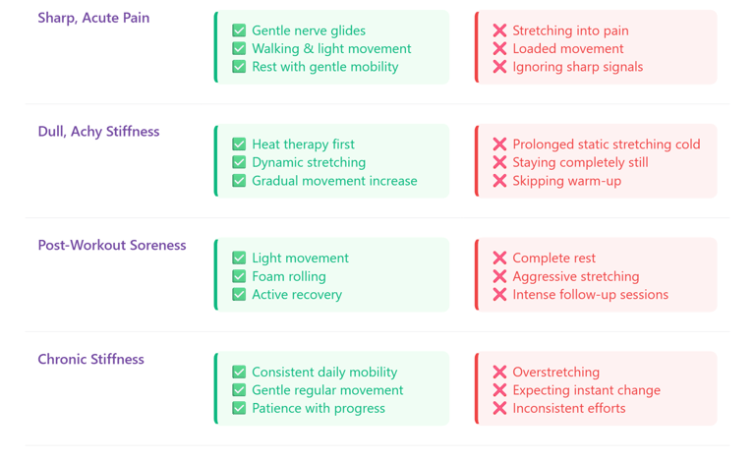
Task: Click the red X next to Skipping warm-up
Action: point(499,181)
